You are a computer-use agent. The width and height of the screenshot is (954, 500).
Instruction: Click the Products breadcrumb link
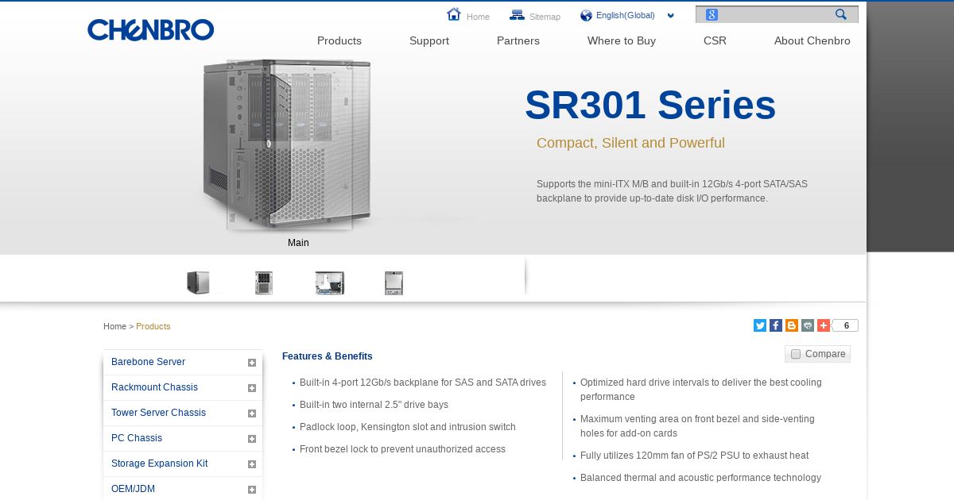coord(153,326)
